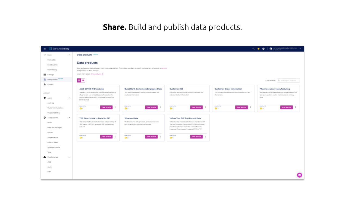Go to Users page
This screenshot has width=345, height=206.
pyautogui.click(x=49, y=123)
